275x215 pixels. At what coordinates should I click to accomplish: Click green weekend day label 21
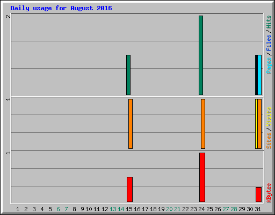pos(177,209)
